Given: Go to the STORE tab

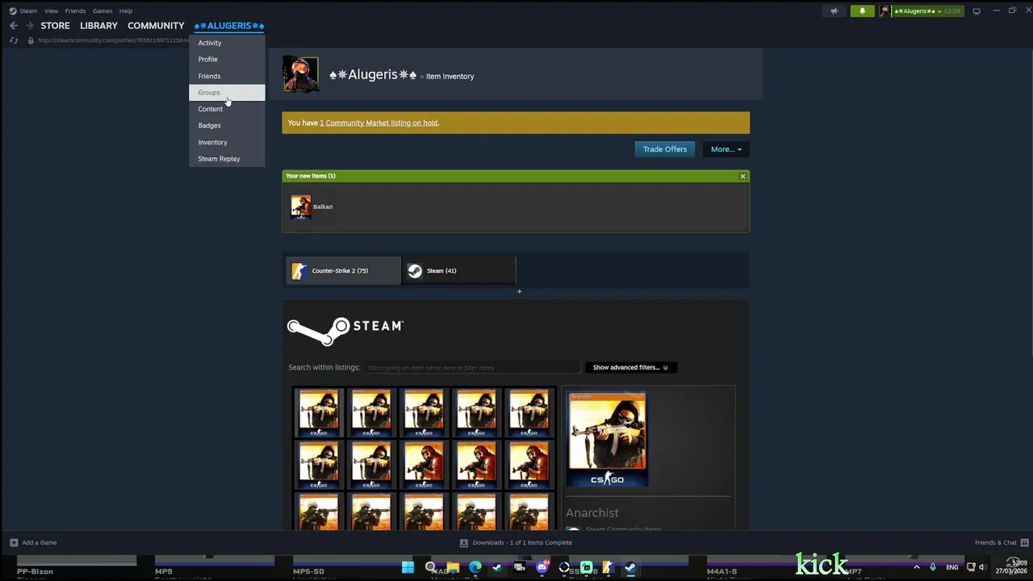Looking at the screenshot, I should click(55, 26).
